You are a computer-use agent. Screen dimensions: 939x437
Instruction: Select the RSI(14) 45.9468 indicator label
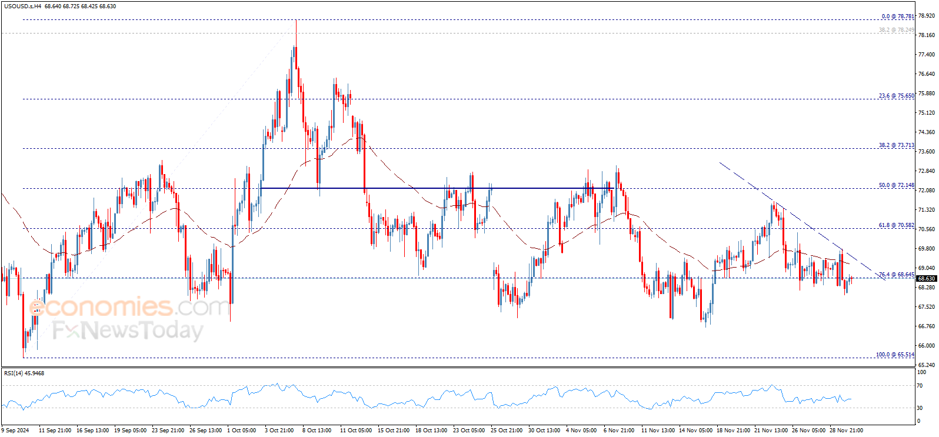click(x=24, y=373)
